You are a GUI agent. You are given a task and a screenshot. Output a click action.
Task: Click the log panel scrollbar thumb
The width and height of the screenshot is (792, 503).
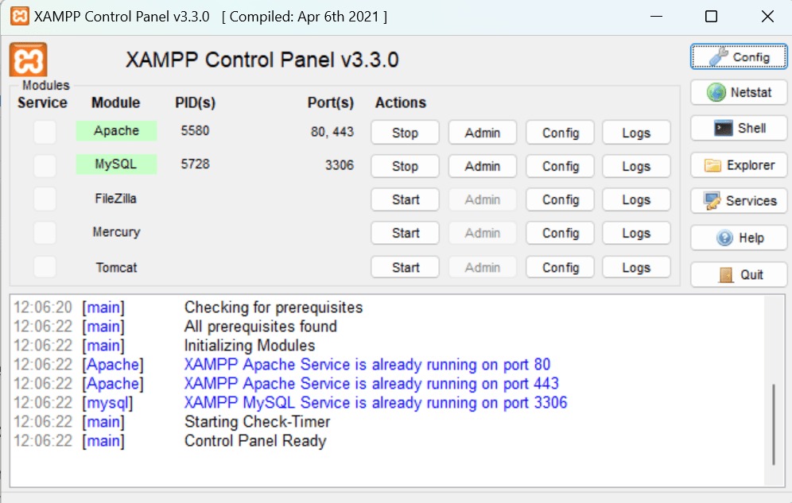click(773, 424)
